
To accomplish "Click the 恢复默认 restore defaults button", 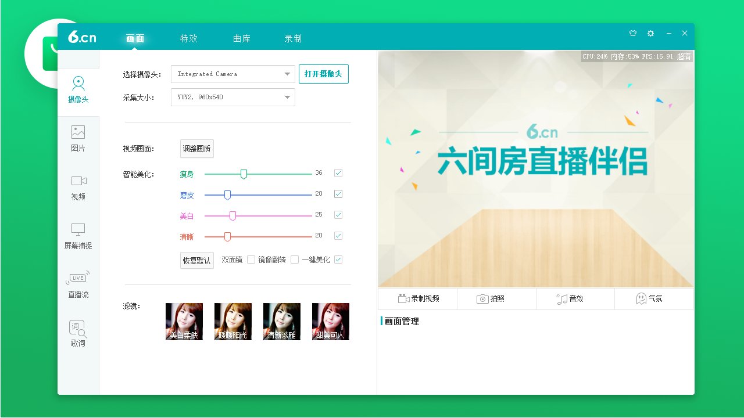I will [197, 261].
